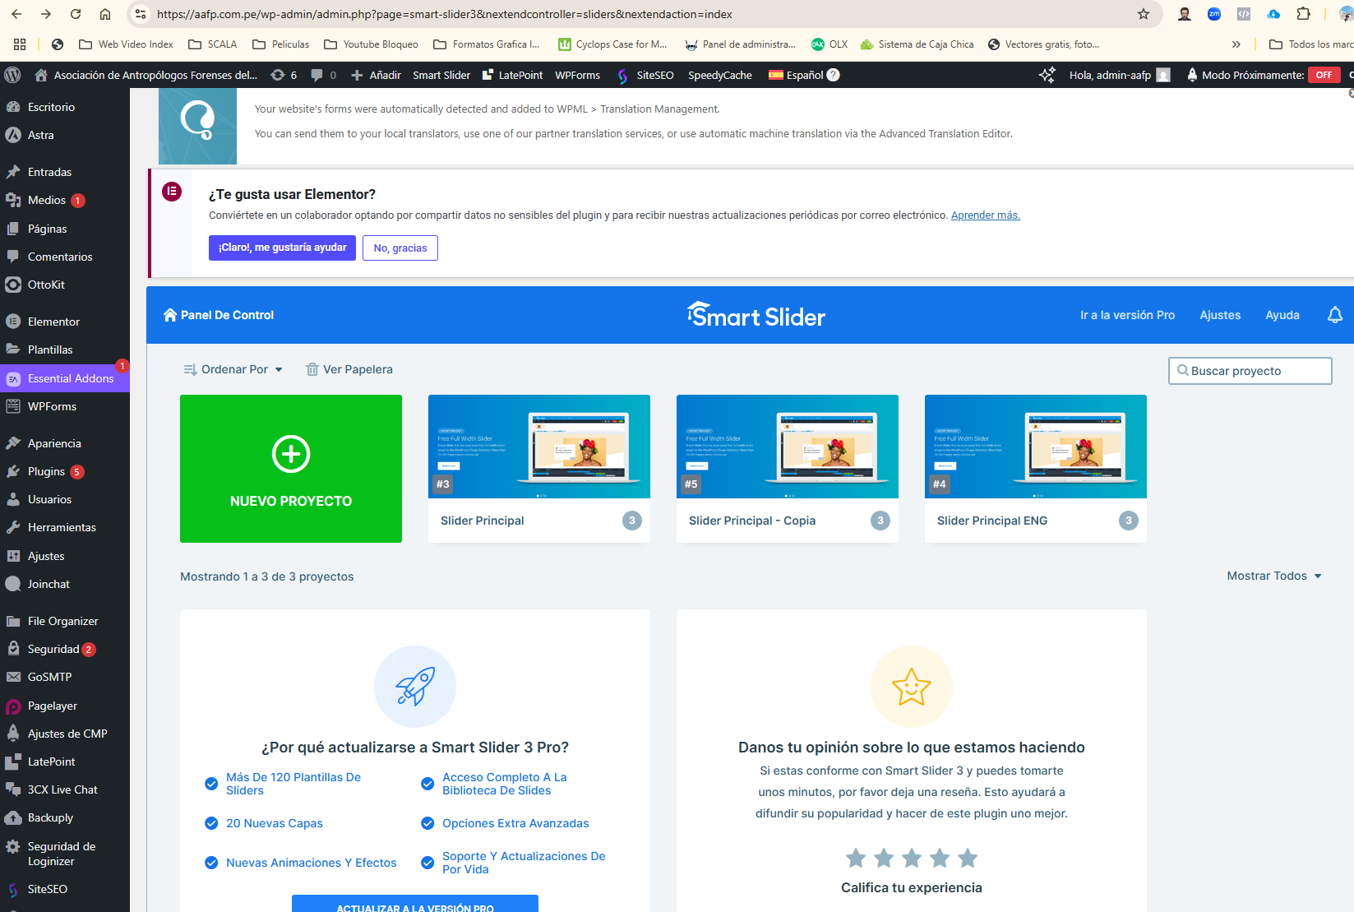
Task: Click the trash icon for Ver Papelera
Action: pyautogui.click(x=312, y=369)
